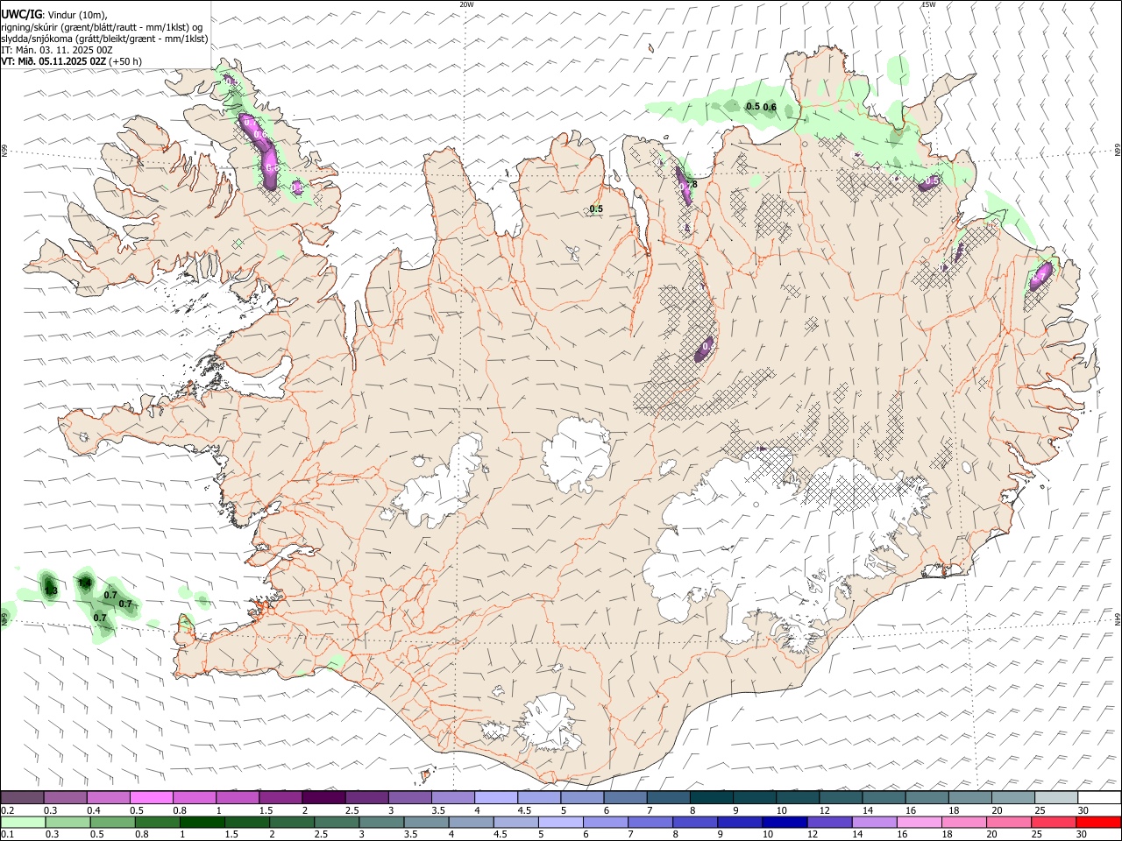Select navy blue swatch labeled 10 in lower legend
The height and width of the screenshot is (841, 1122).
click(x=785, y=823)
